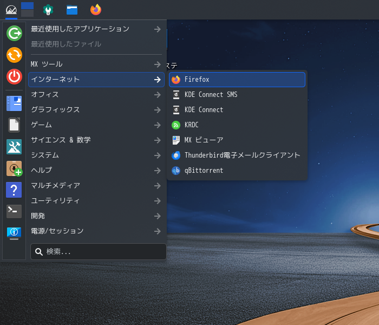Switch to the lower workspace in pager
379x325 pixels.
pos(27,14)
